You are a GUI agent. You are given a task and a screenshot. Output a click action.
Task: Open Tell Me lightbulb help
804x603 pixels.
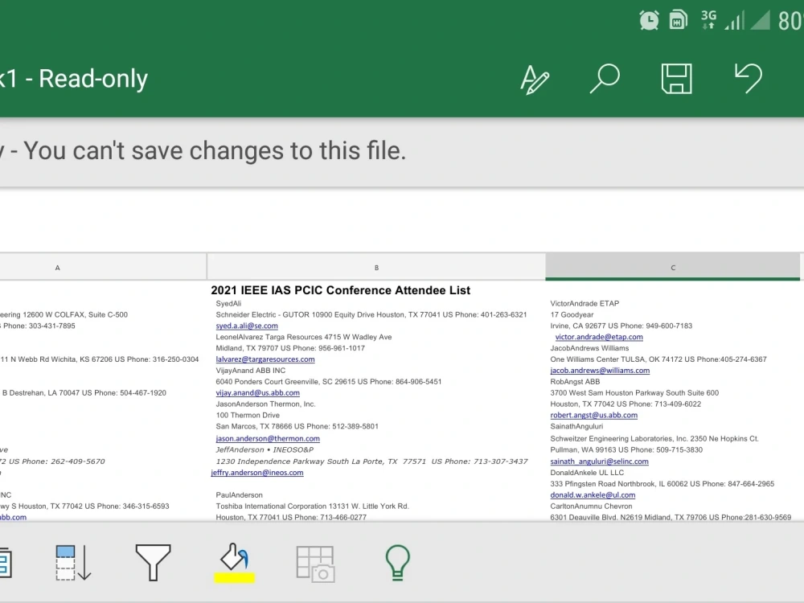pos(397,563)
